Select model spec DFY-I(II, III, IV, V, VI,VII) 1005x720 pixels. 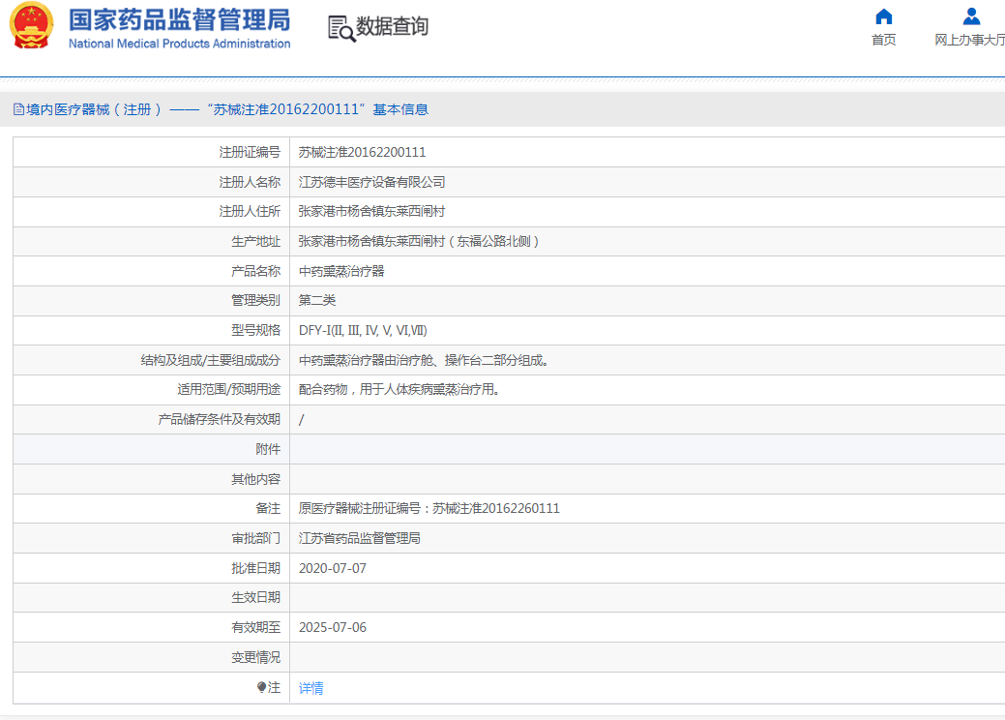tap(363, 330)
